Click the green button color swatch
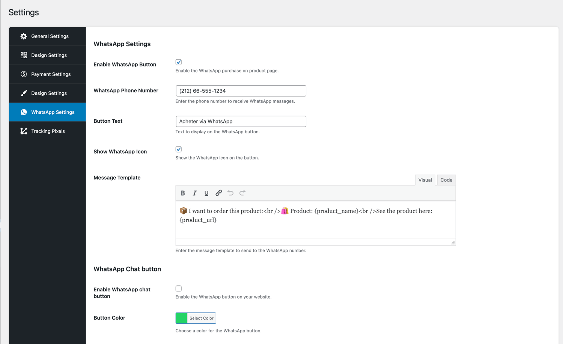The width and height of the screenshot is (563, 344). point(182,318)
